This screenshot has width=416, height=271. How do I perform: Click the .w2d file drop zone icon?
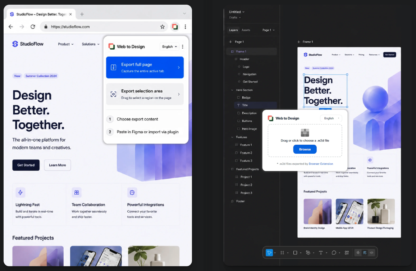(305, 132)
